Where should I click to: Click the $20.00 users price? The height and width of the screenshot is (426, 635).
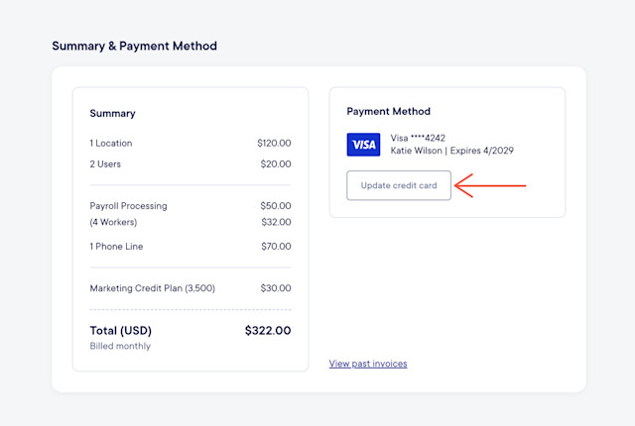276,164
